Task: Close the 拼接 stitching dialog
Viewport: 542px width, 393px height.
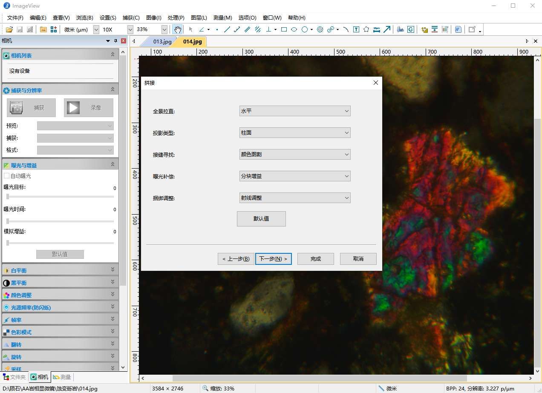Action: 375,83
